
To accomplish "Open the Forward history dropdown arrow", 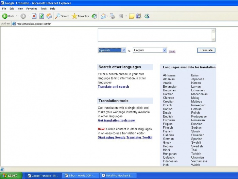I will pyautogui.click(x=29, y=16).
